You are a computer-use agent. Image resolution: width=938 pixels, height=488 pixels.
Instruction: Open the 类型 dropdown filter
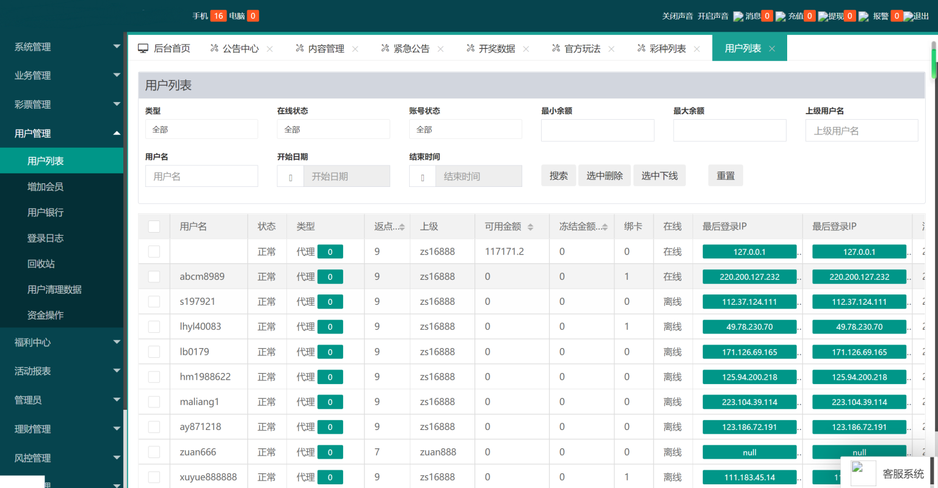[x=201, y=129]
